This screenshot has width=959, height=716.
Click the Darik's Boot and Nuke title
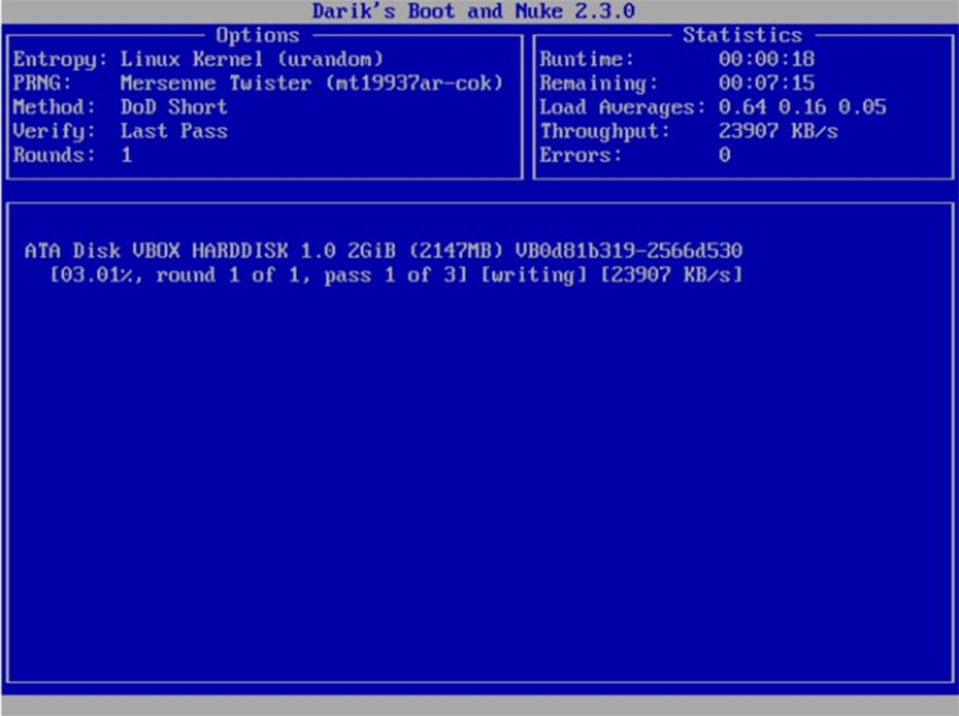(474, 11)
